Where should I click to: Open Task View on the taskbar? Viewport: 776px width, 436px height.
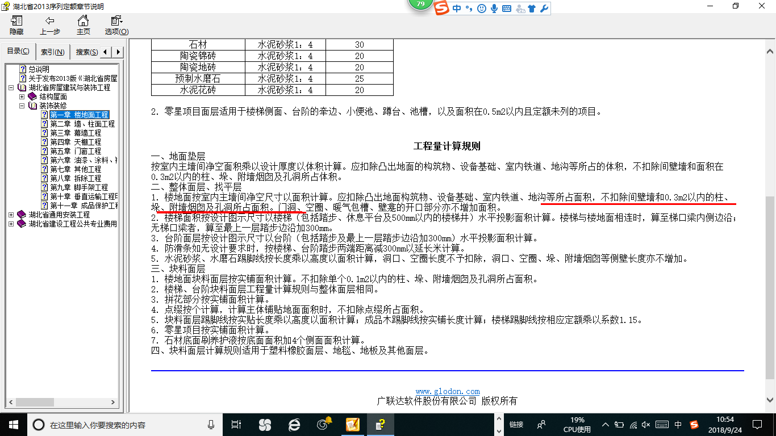coord(236,424)
